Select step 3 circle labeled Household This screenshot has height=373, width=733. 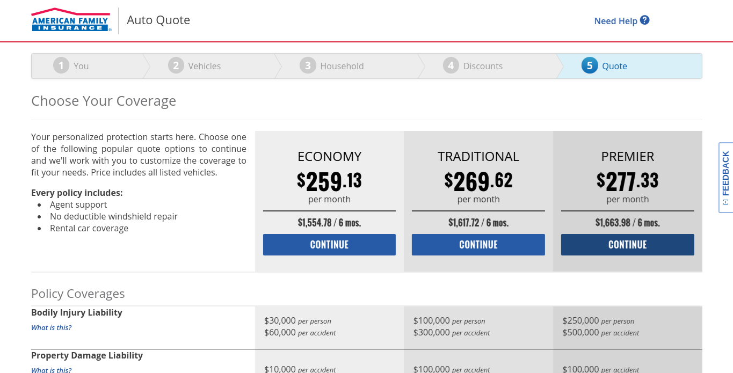coord(307,65)
